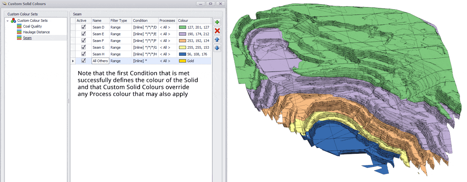Click the Coal Quality colour set icon

tap(19, 26)
